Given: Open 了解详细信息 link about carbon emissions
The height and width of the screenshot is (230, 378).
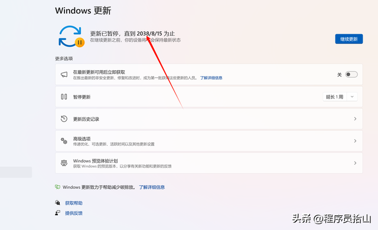Looking at the screenshot, I should (152, 187).
